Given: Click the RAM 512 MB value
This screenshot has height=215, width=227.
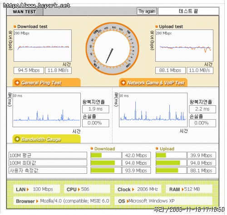Looking at the screenshot, I should [x=192, y=189].
